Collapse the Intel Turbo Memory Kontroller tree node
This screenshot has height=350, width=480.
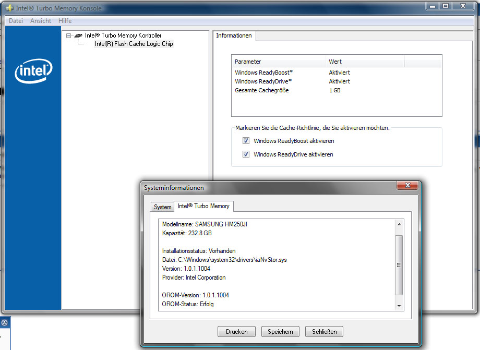(x=68, y=35)
